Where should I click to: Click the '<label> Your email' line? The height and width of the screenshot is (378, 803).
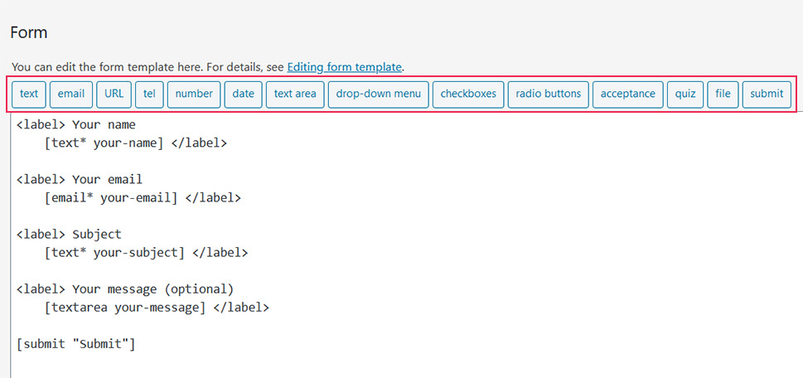(80, 179)
